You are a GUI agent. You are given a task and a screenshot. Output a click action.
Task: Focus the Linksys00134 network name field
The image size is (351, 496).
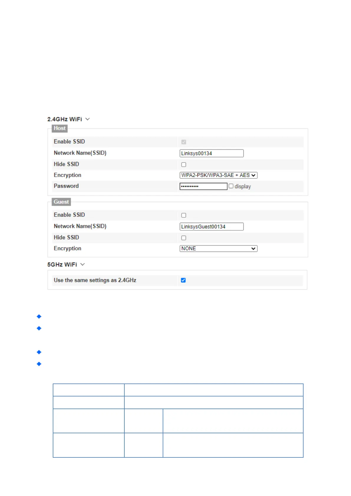211,153
